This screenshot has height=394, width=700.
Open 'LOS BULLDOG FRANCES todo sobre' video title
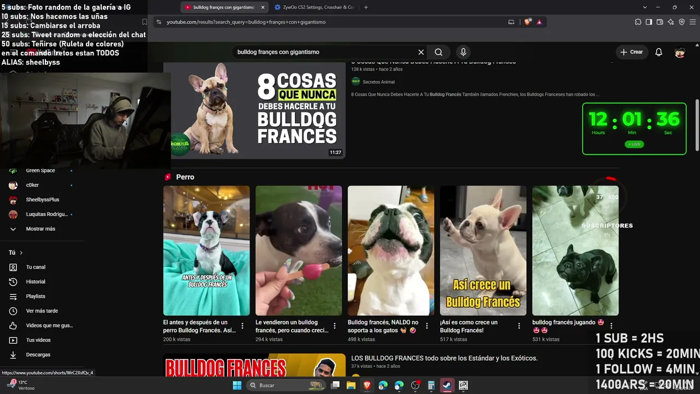[x=444, y=358]
